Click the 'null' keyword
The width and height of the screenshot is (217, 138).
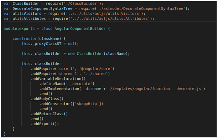point(72,44)
